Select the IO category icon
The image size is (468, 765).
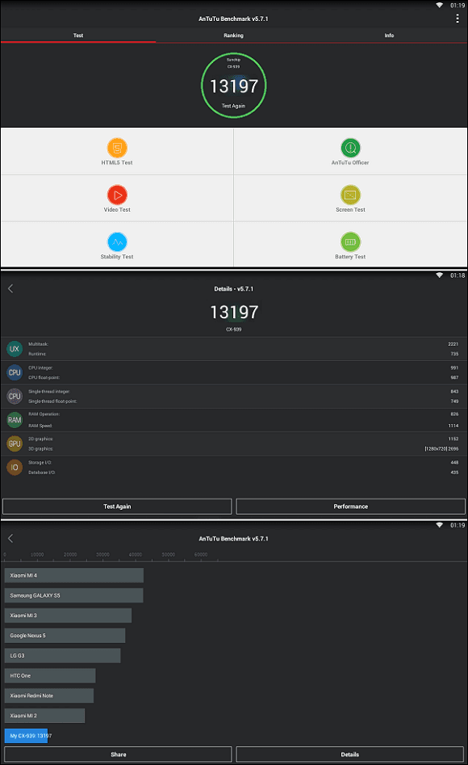(15, 468)
